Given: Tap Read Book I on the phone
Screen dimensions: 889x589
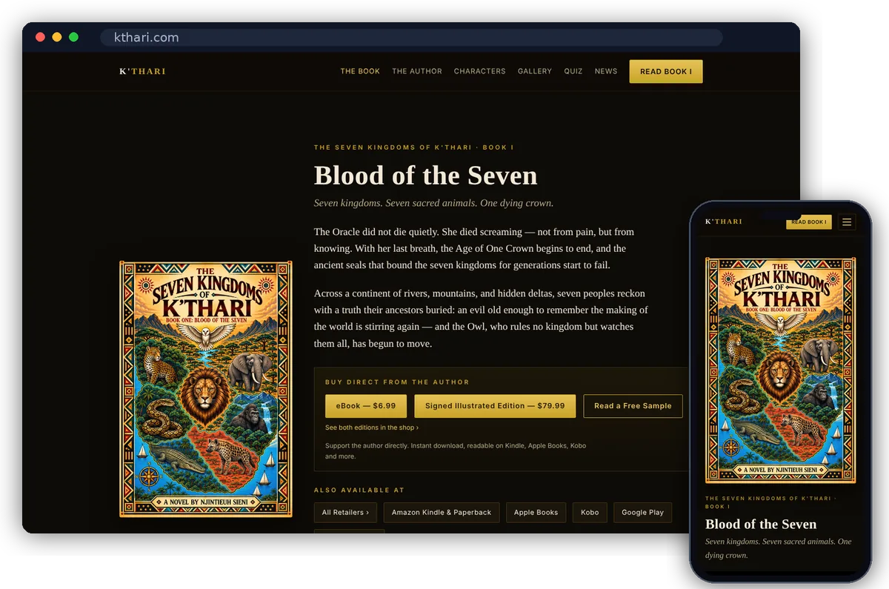Looking at the screenshot, I should (809, 222).
